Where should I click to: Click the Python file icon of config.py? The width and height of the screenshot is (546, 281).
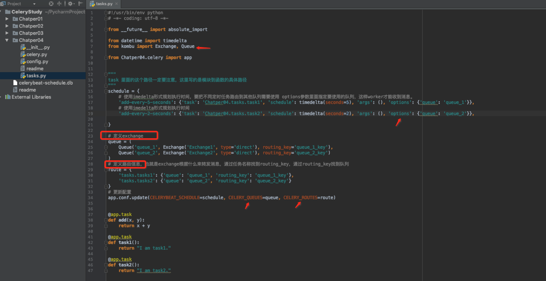(x=23, y=62)
